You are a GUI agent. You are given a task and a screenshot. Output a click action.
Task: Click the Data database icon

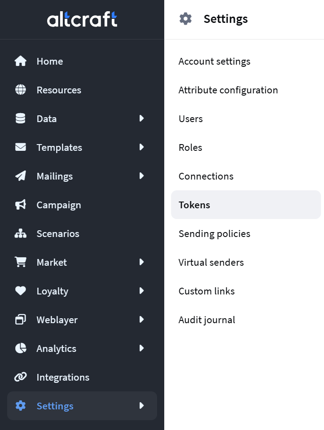coord(21,118)
